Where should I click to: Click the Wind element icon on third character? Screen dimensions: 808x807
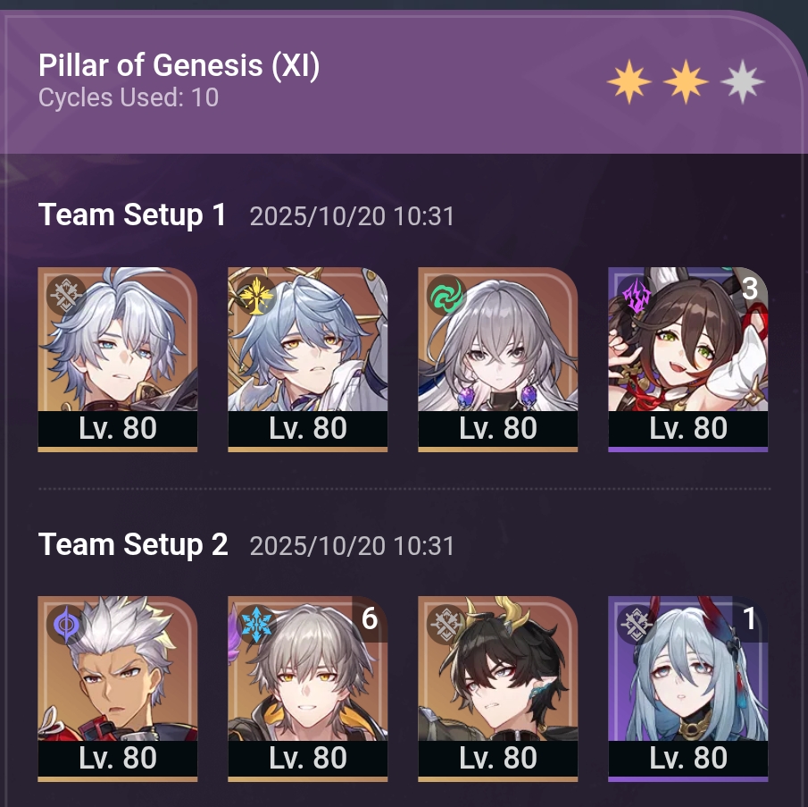click(x=446, y=296)
